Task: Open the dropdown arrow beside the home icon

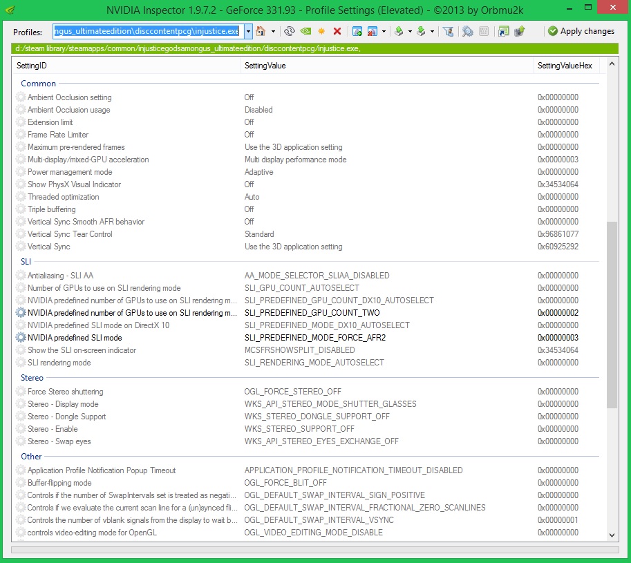Action: click(x=273, y=31)
